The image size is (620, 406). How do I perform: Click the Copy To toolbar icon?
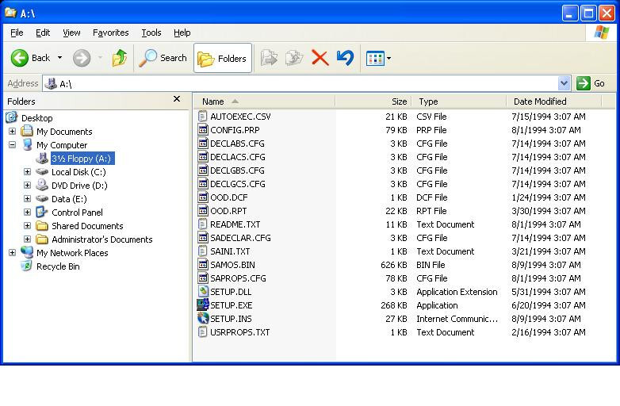294,58
